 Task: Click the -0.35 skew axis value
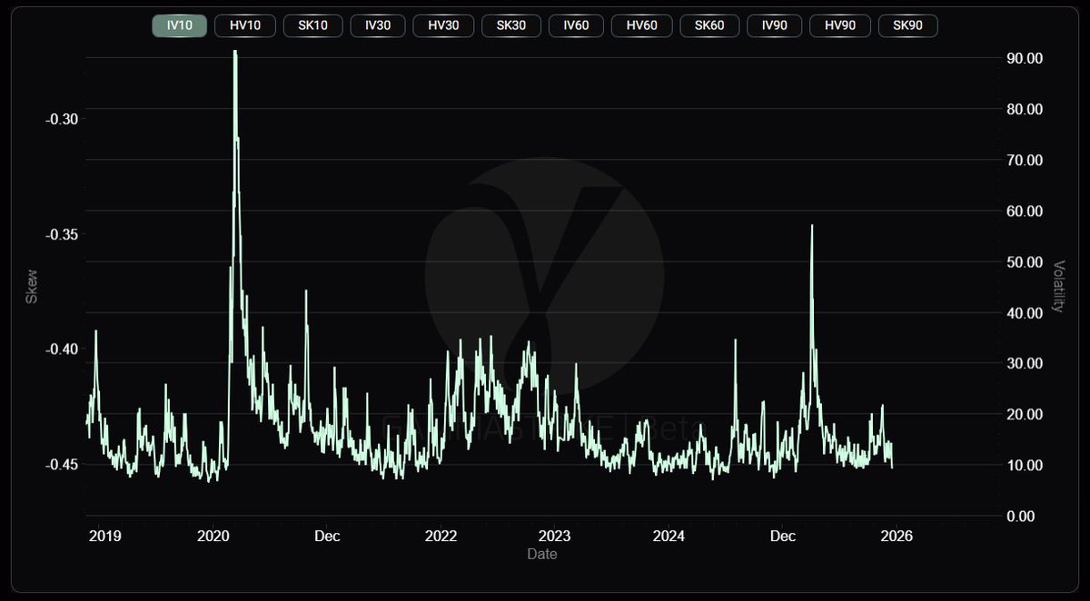pyautogui.click(x=62, y=234)
